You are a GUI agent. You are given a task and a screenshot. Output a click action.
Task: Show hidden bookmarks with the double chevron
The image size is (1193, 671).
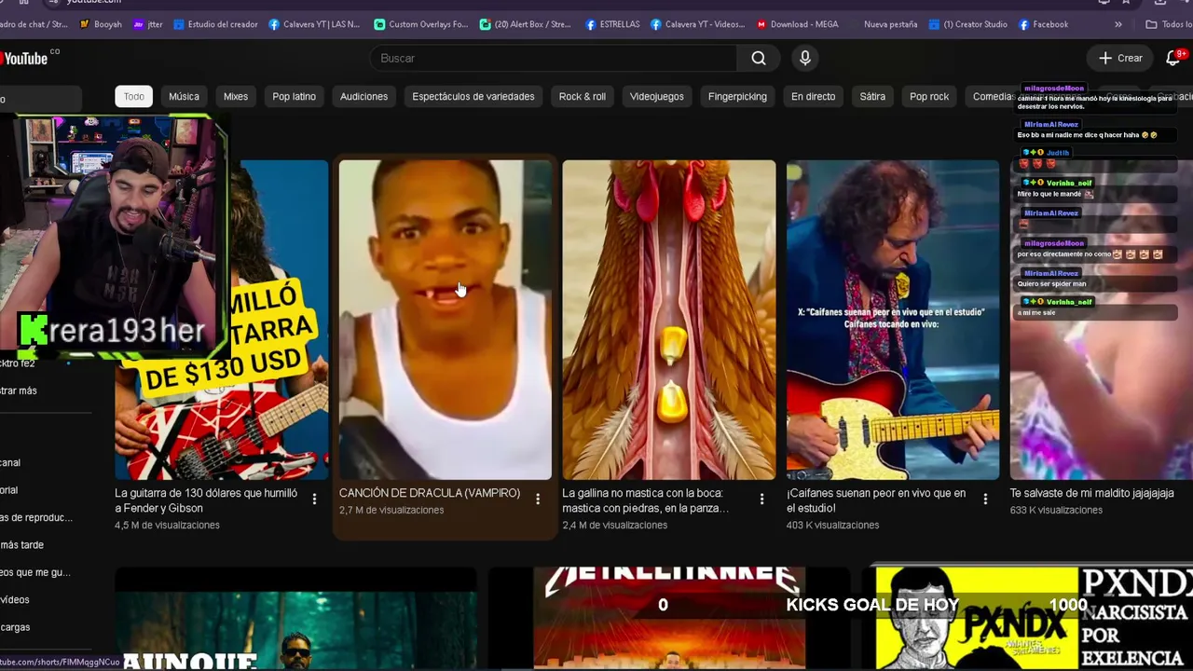point(1118,24)
